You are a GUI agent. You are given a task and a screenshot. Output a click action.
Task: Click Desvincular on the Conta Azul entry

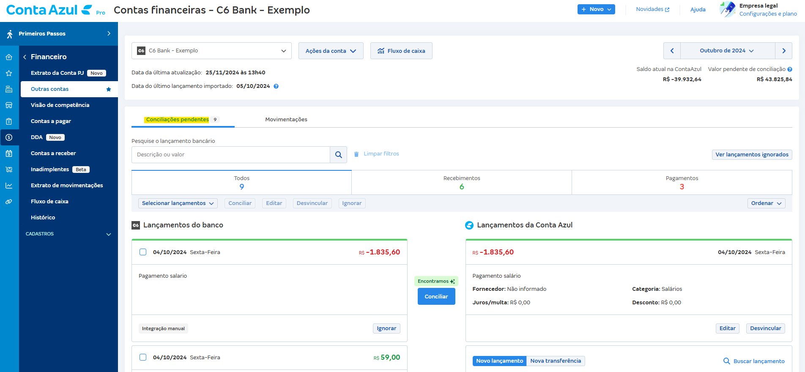click(766, 328)
